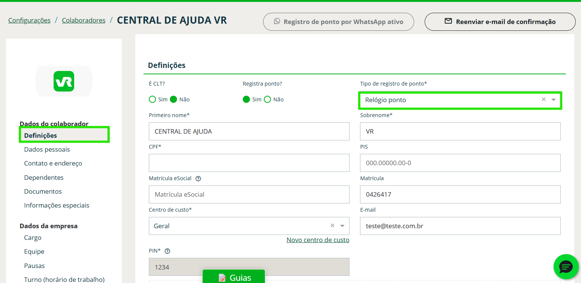Image resolution: width=581 pixels, height=283 pixels.
Task: Go to Contato e endereço section
Action: click(53, 163)
